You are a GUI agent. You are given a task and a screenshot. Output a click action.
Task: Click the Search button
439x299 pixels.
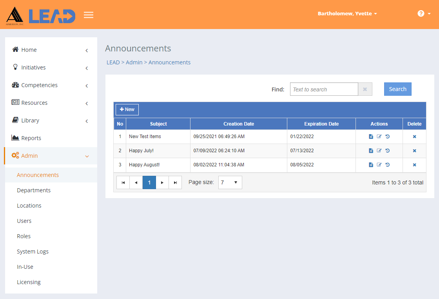397,89
